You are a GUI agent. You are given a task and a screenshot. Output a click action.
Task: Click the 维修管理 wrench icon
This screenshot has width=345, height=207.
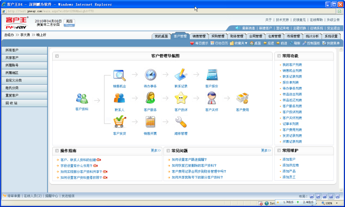pyautogui.click(x=181, y=122)
